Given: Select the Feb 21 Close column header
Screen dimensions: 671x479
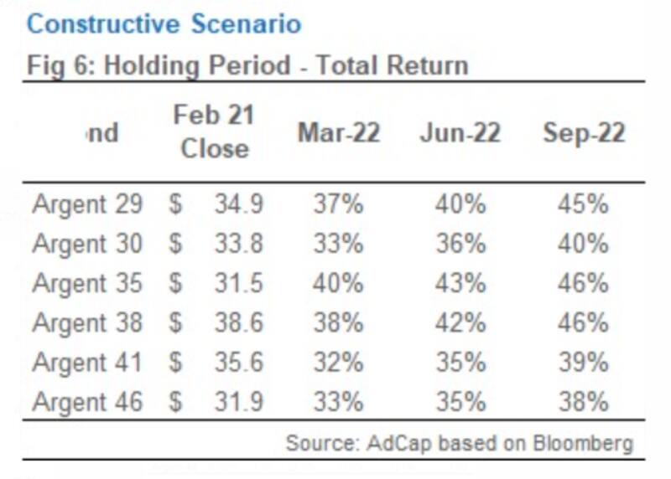Looking at the screenshot, I should (215, 131).
